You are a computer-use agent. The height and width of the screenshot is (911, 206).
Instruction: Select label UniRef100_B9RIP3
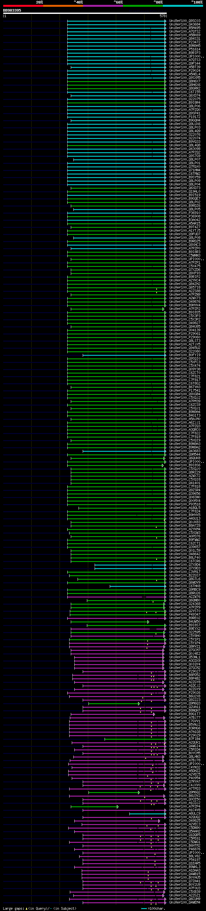(x=185, y=53)
